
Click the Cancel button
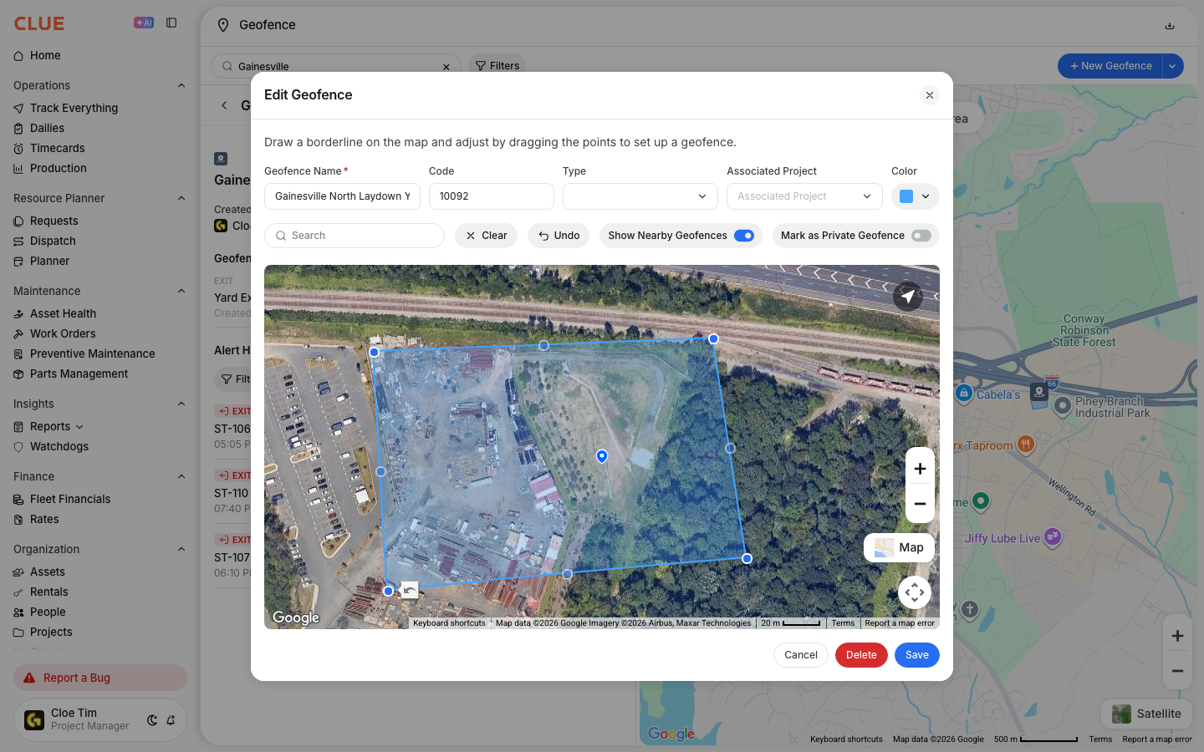[x=801, y=655]
